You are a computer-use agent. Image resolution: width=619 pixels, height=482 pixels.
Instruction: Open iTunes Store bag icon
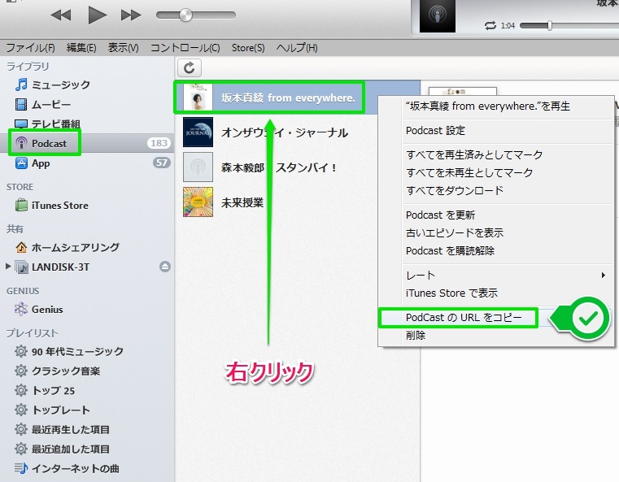(21, 205)
